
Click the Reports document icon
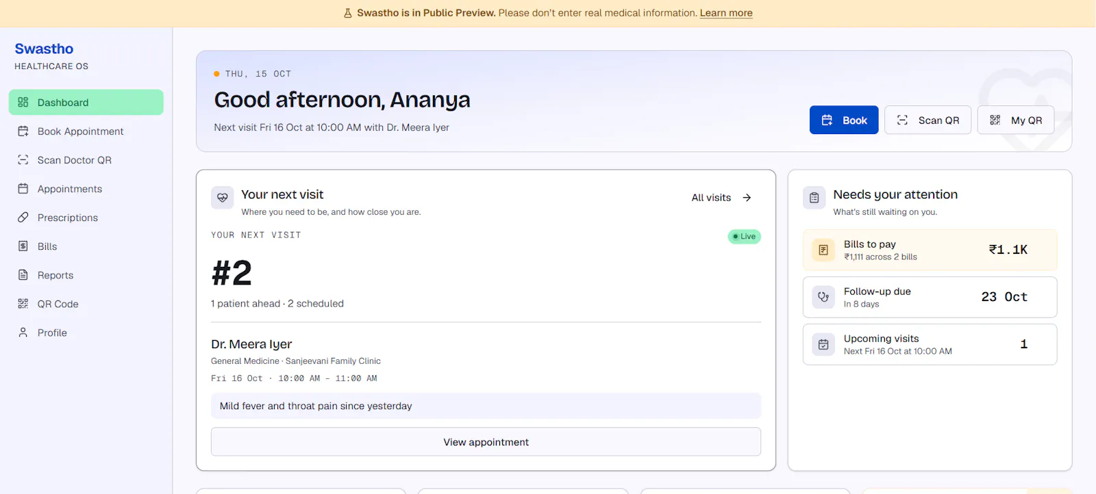(x=23, y=275)
